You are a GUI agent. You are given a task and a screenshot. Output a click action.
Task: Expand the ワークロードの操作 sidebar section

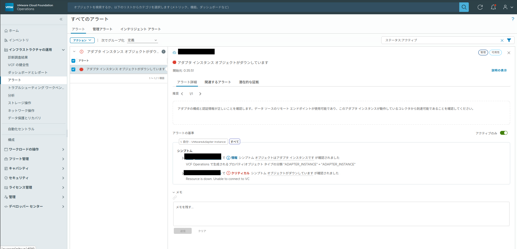(x=34, y=149)
